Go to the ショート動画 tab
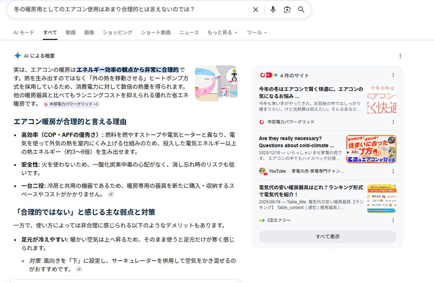This screenshot has height=283, width=434. [x=156, y=32]
